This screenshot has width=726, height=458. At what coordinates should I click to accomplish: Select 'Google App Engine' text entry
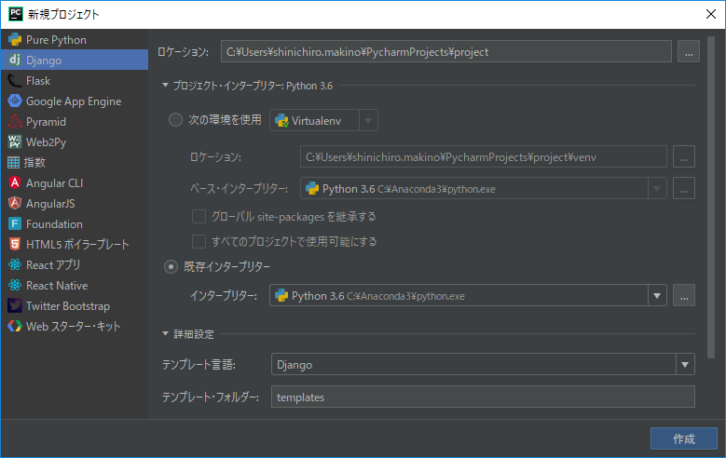74,101
